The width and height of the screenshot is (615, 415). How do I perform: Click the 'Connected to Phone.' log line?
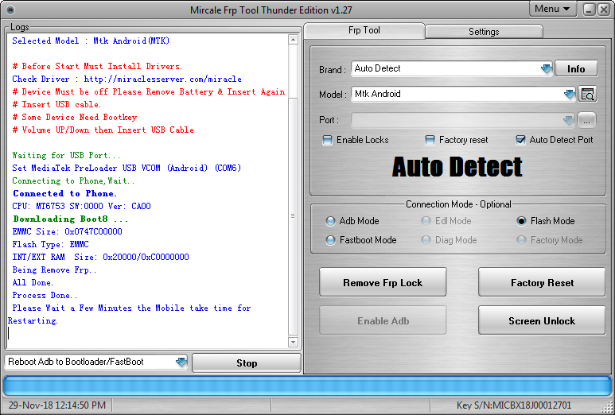[x=64, y=194]
